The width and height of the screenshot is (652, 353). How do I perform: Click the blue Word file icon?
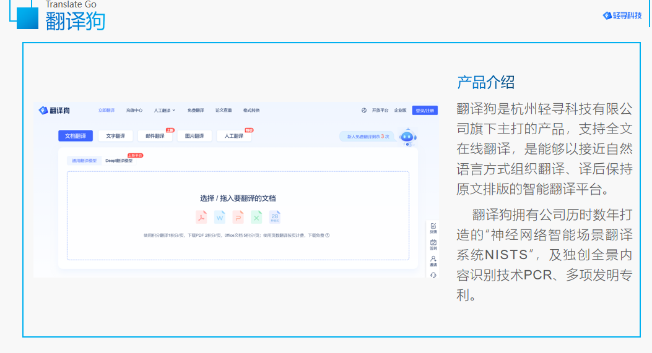click(x=220, y=217)
